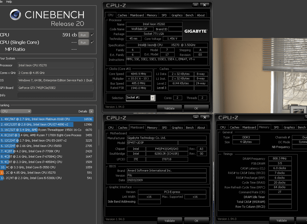The image size is (307, 224).
Task: Click the Cinebench Release 20 logo icon
Action: [x=15, y=15]
